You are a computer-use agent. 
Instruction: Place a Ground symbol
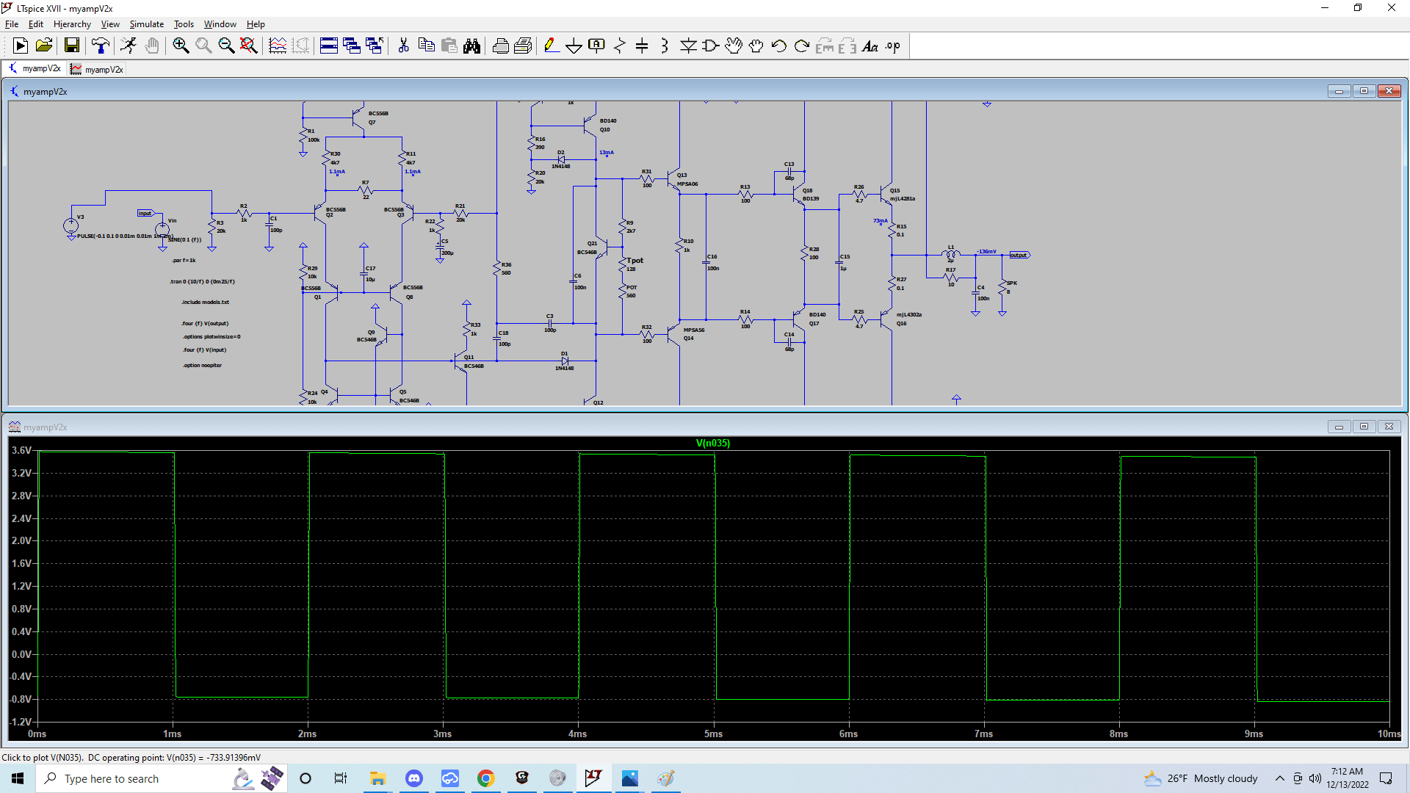(x=574, y=46)
